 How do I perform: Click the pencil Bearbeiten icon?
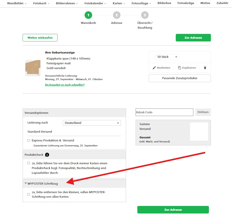pos(154,68)
